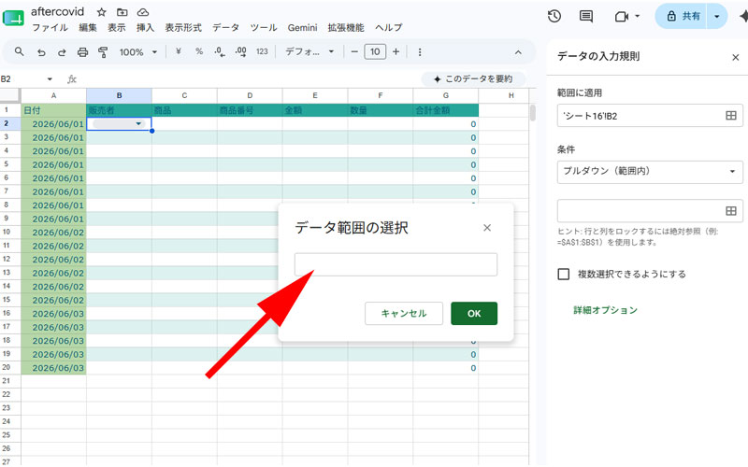Open share options dropdown arrow

717,16
